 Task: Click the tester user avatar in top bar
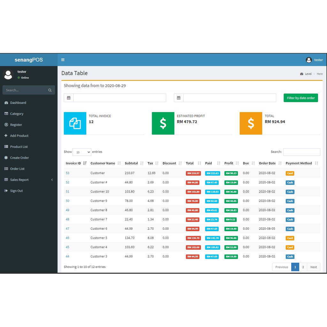coord(308,60)
